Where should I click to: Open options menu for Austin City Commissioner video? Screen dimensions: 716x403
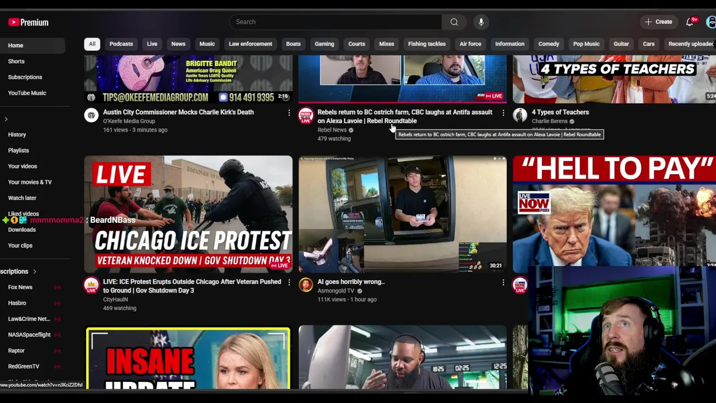(x=289, y=113)
